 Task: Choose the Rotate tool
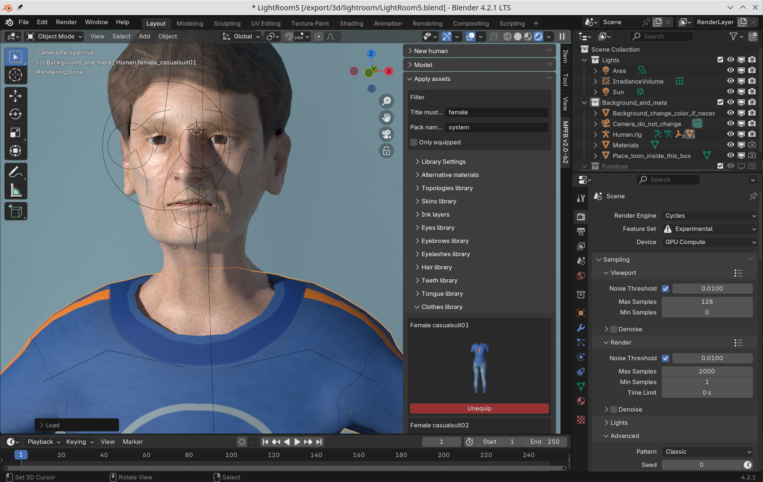(x=15, y=114)
